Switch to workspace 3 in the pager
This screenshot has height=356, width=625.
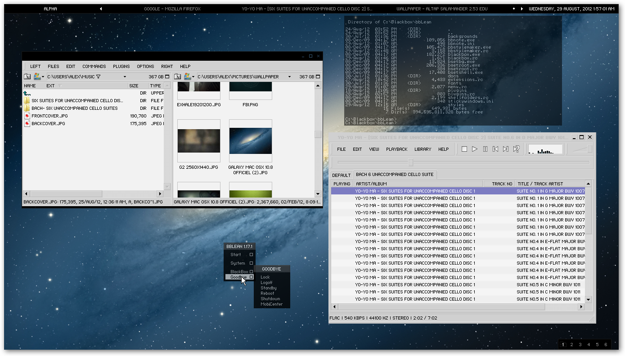pyautogui.click(x=580, y=345)
